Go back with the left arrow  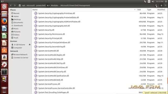click(x=11, y=5)
